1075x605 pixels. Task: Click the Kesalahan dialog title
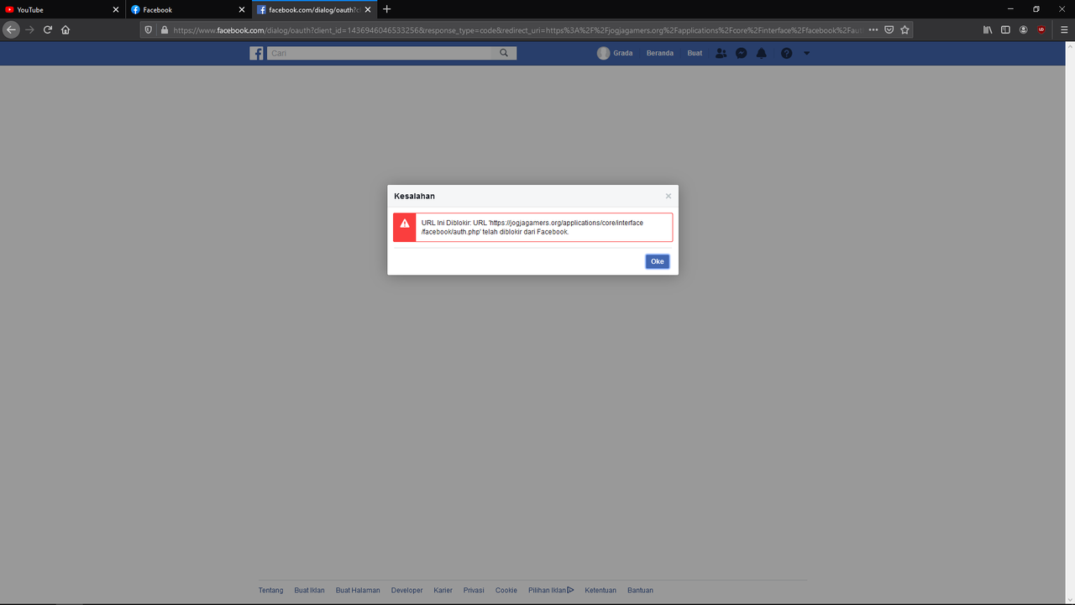[x=415, y=196]
